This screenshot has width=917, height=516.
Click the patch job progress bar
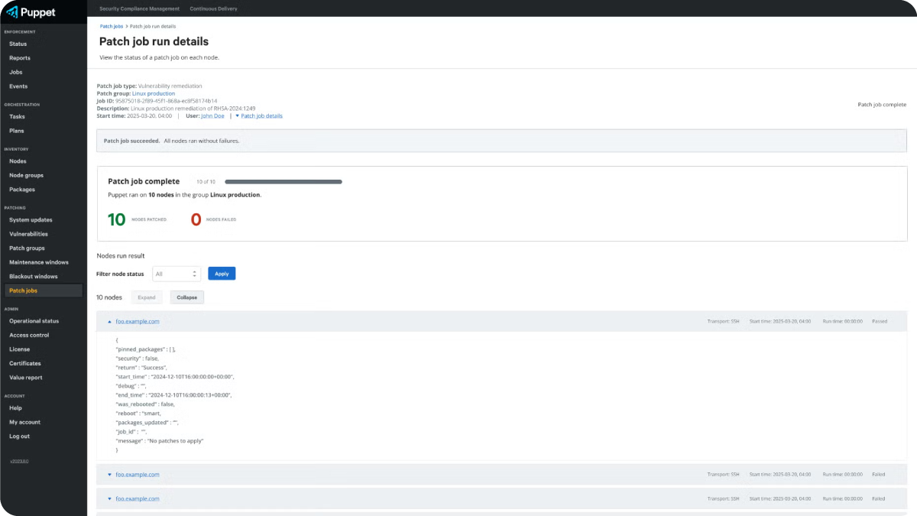[283, 182]
